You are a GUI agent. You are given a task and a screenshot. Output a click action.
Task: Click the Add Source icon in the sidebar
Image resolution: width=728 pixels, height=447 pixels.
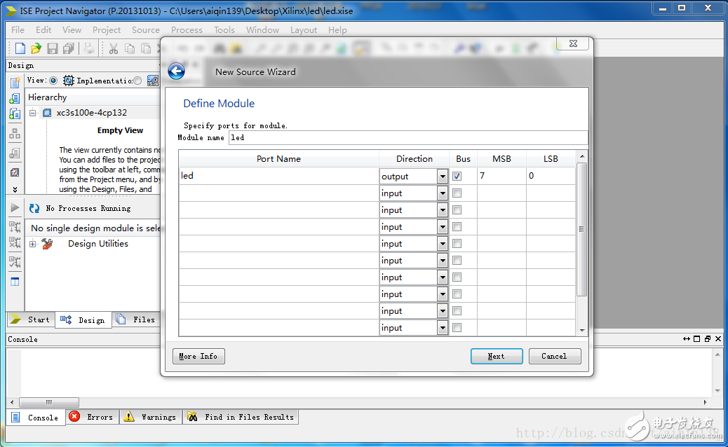point(13,99)
